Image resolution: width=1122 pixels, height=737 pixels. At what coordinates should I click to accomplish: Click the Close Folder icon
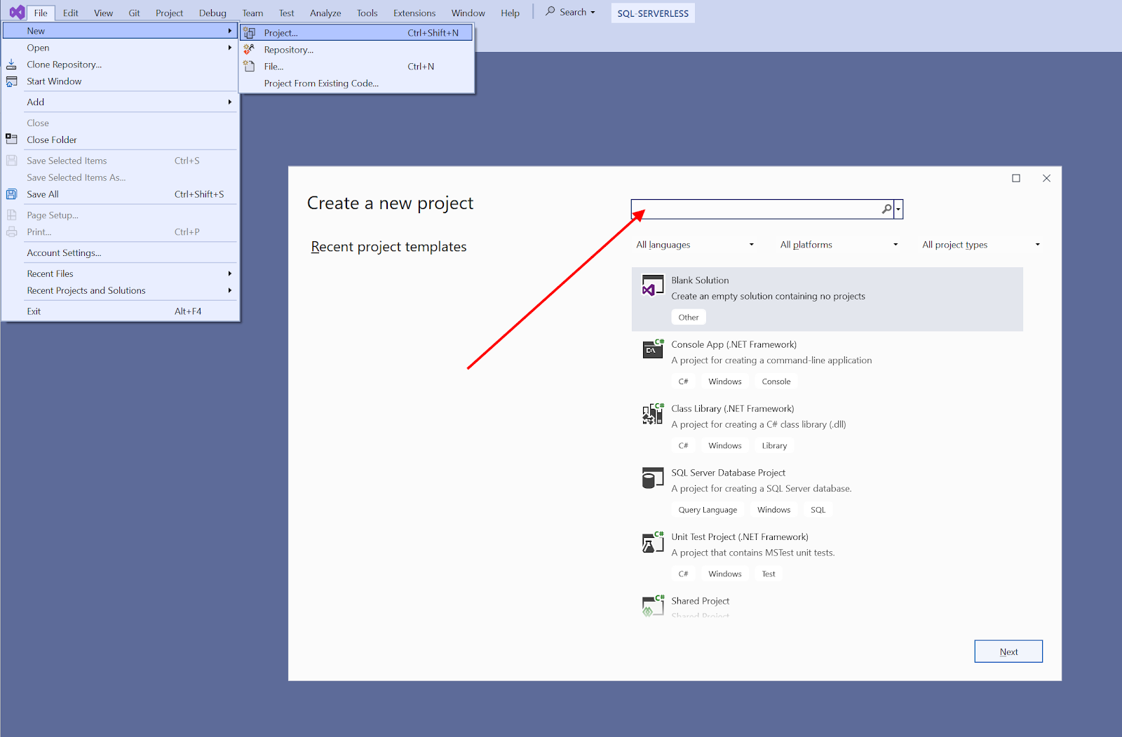pyautogui.click(x=11, y=140)
